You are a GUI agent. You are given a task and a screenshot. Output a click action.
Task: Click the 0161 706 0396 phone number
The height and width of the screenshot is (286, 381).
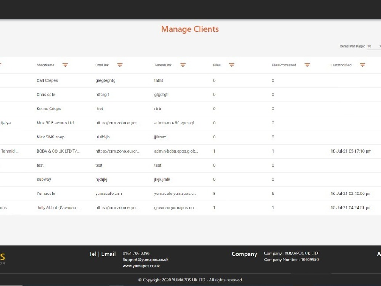point(136,253)
